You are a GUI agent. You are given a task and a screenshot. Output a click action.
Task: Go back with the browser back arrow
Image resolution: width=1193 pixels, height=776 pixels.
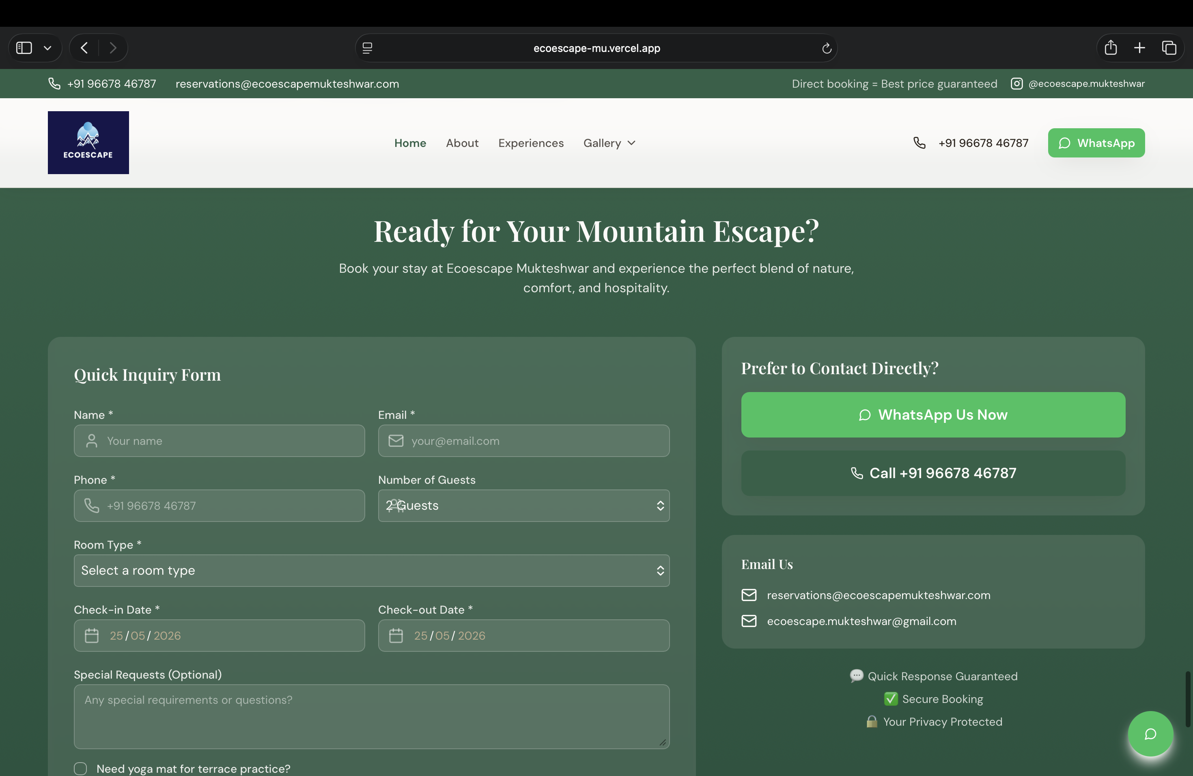tap(84, 48)
